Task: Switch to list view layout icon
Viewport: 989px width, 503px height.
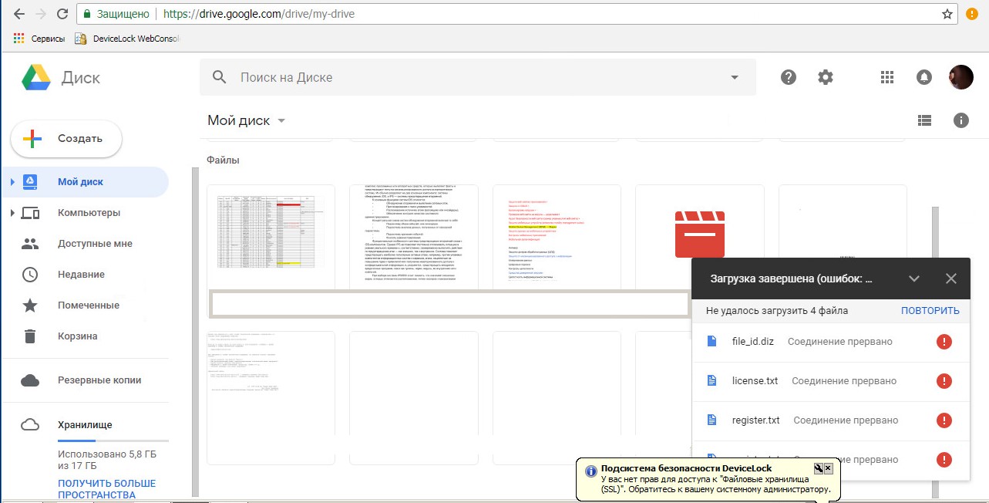Action: [x=924, y=120]
